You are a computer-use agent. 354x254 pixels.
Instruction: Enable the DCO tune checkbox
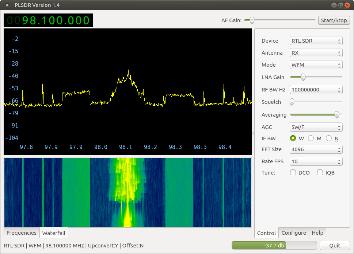293,173
